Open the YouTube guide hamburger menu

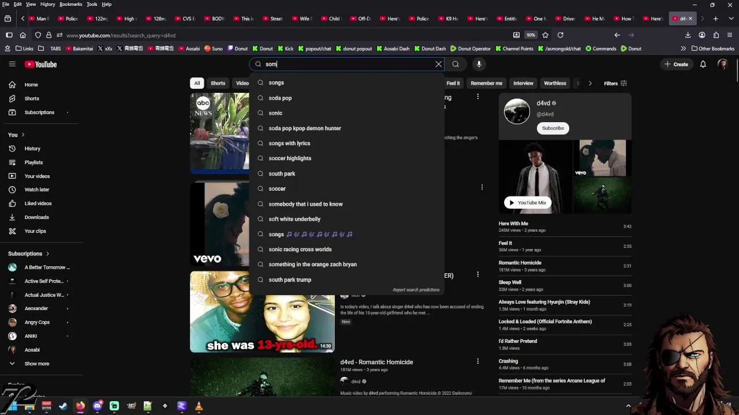(12, 64)
